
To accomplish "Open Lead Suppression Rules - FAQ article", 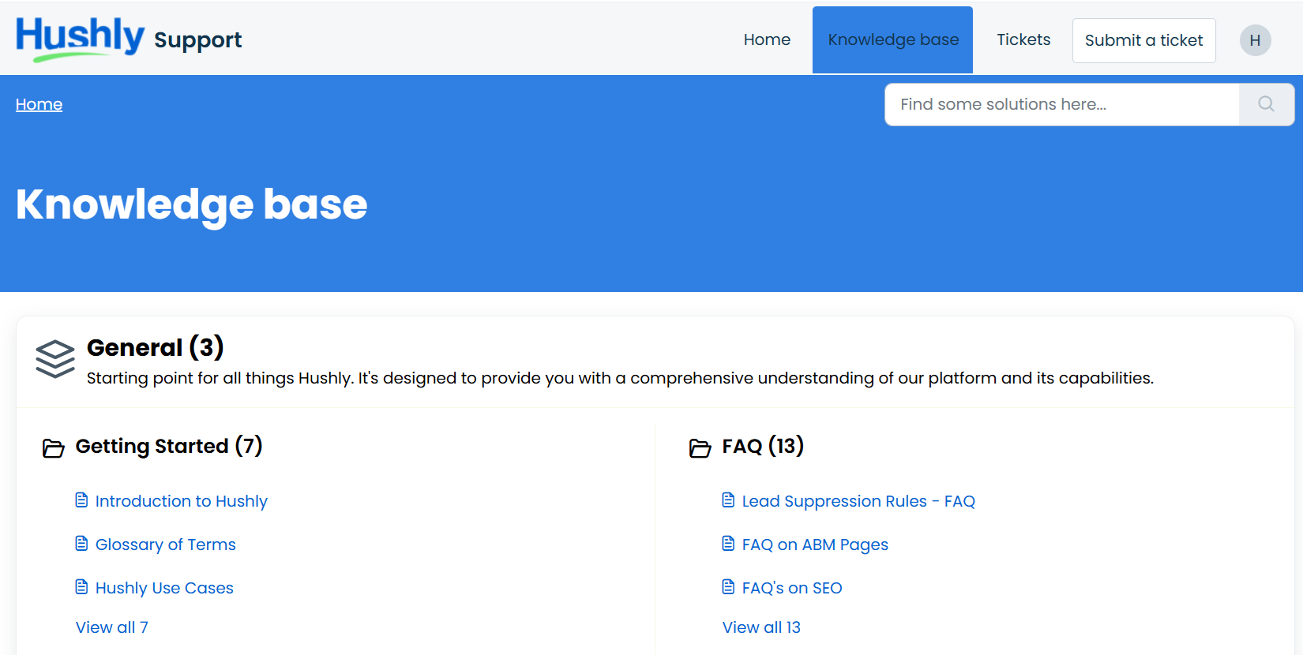I will [x=858, y=501].
